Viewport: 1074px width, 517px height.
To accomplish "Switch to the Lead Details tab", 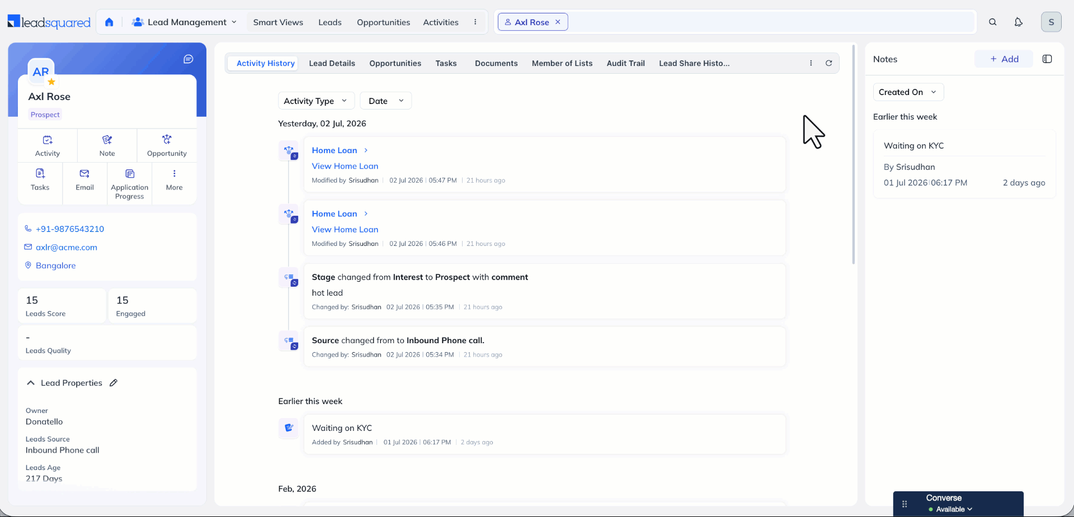I will click(x=332, y=63).
